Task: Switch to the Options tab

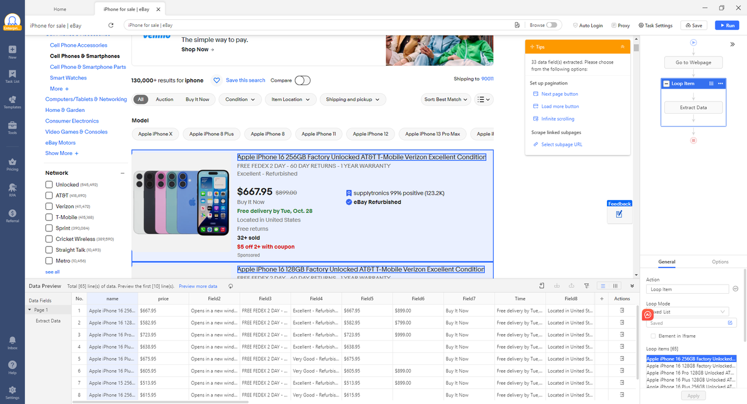Action: click(720, 262)
